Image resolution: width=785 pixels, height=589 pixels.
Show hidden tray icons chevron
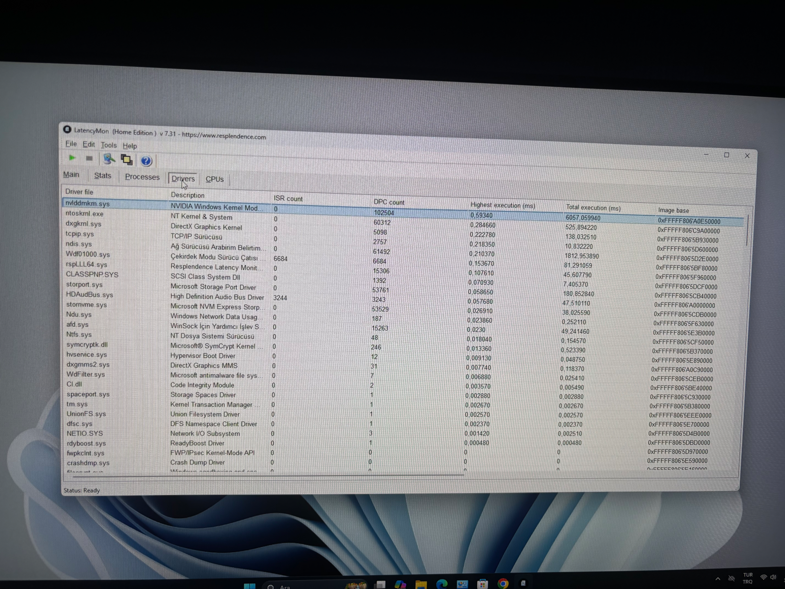pyautogui.click(x=718, y=578)
